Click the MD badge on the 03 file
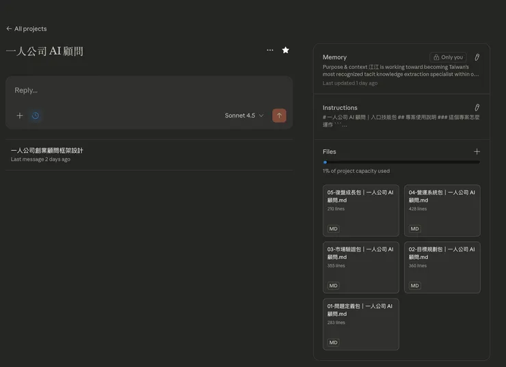 [334, 286]
